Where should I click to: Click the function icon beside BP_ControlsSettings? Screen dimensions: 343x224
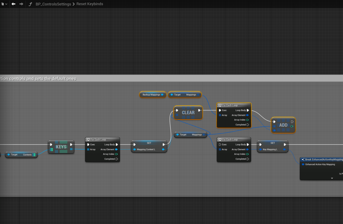[30, 4]
